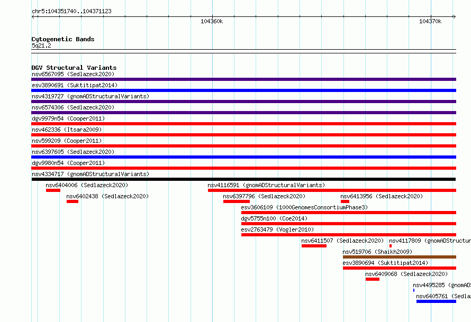Select the nsv6413956 (Sedlazeck2020) label
471x322 pixels.
[382, 196]
